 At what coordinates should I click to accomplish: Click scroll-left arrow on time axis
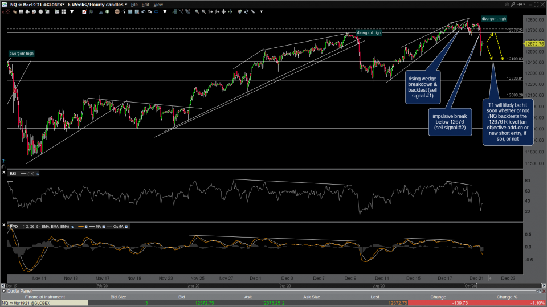coord(3,286)
